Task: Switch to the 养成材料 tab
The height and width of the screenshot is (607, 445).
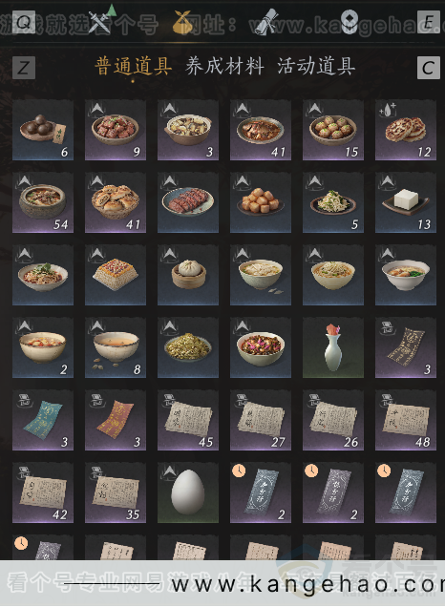Action: (224, 66)
